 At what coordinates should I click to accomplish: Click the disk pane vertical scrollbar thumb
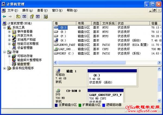pos(159,85)
